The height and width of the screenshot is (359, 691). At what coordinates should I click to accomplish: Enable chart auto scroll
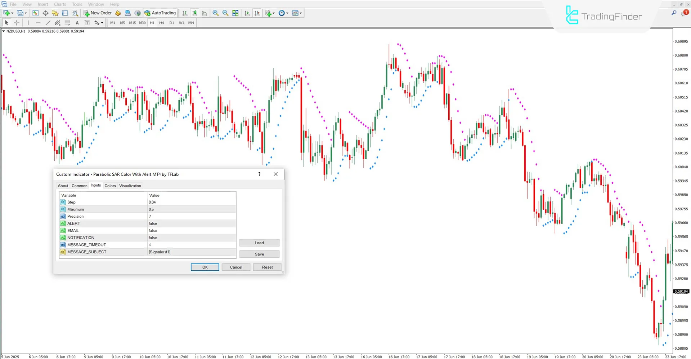pos(247,13)
